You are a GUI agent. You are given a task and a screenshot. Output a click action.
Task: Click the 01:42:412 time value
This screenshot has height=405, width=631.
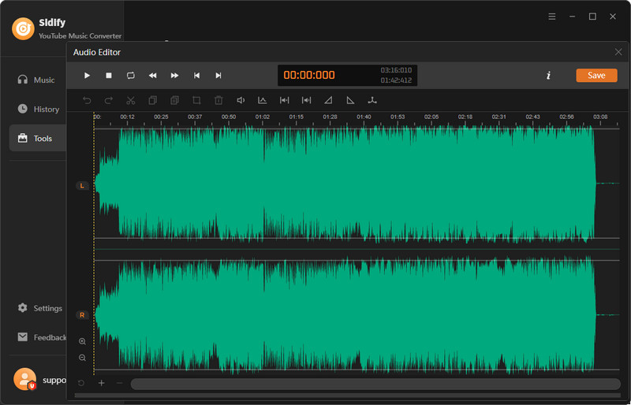(396, 80)
